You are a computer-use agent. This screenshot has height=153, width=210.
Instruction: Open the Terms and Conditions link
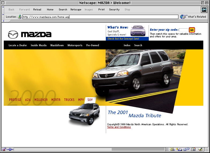119,127
